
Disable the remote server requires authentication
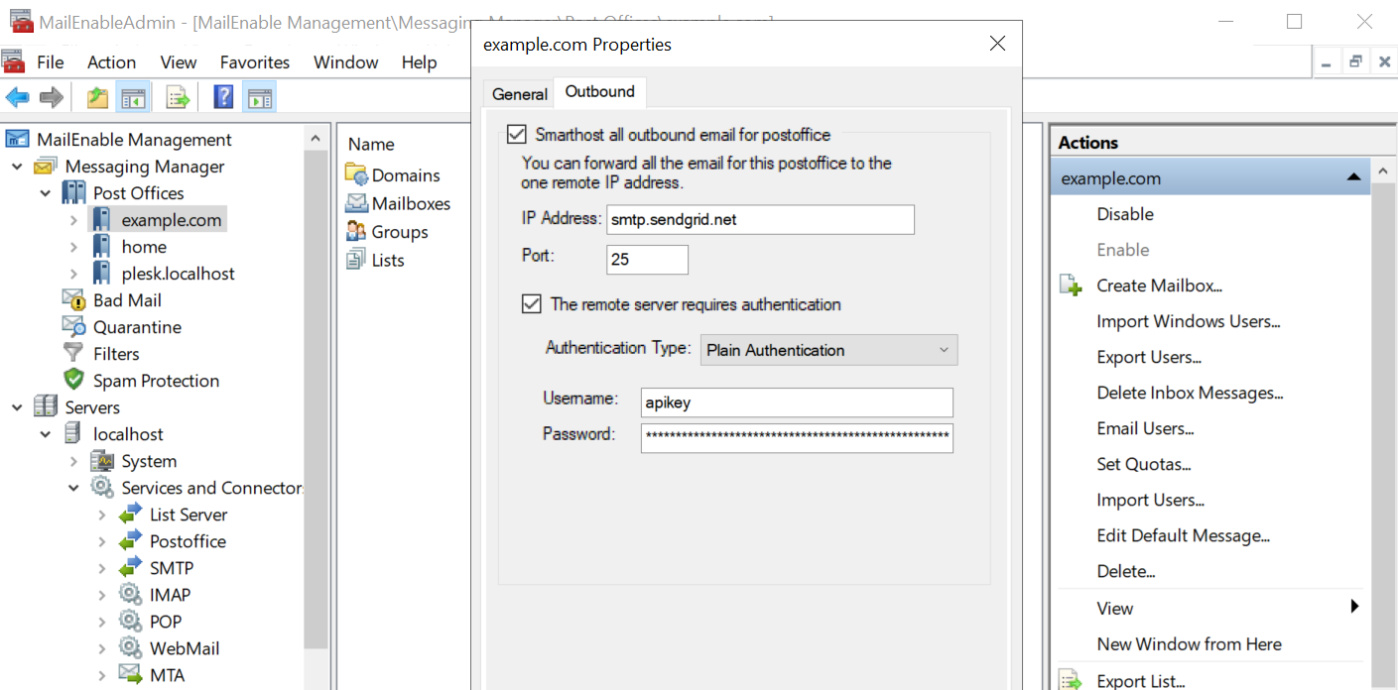[x=532, y=303]
